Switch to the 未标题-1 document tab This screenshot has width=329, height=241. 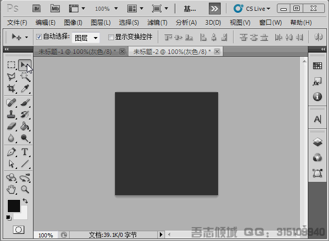click(x=78, y=52)
